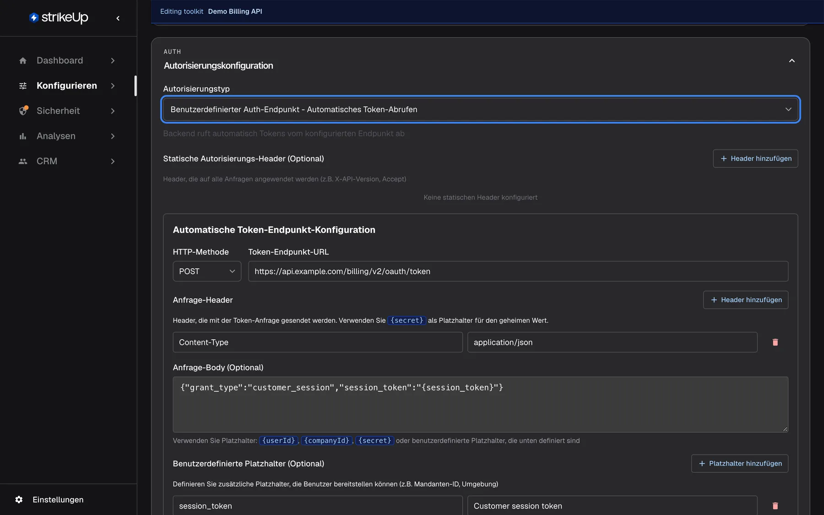Expand the Konfigurieren submenu chevron
The image size is (824, 515).
[x=113, y=86]
